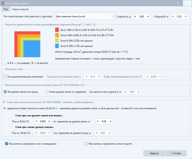Decrease Пси-н value with left arrow
Viewport: 192px width, 159px height.
click(36, 121)
